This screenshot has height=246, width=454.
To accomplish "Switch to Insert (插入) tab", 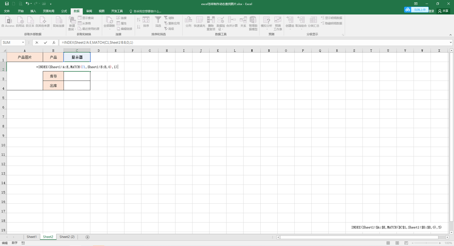I will point(33,11).
